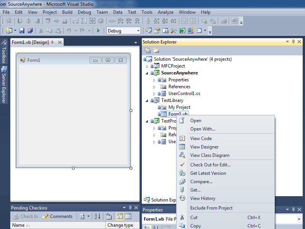Select the Start Debugging green arrow icon
Screen dimensions: 305x229
[98, 31]
